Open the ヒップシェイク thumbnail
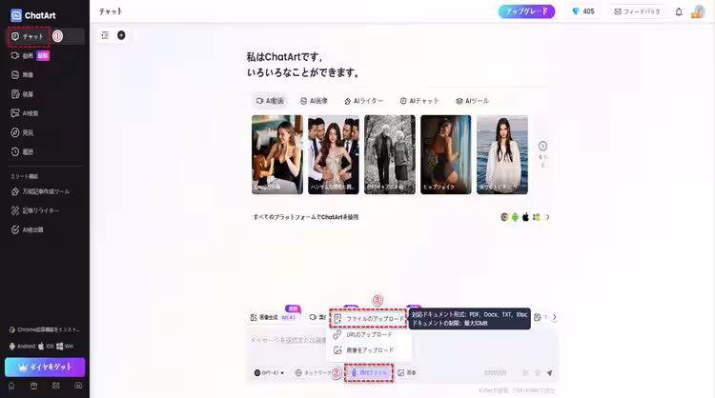 (446, 154)
